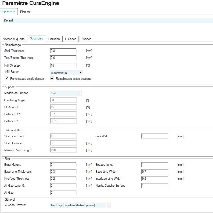Toggle Remplissage solide dessus checkbox

click(x=6, y=79)
